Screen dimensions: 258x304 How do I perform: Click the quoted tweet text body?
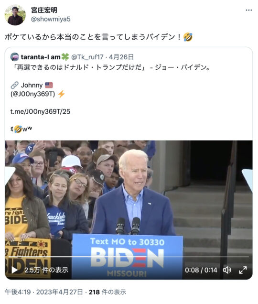pos(110,68)
